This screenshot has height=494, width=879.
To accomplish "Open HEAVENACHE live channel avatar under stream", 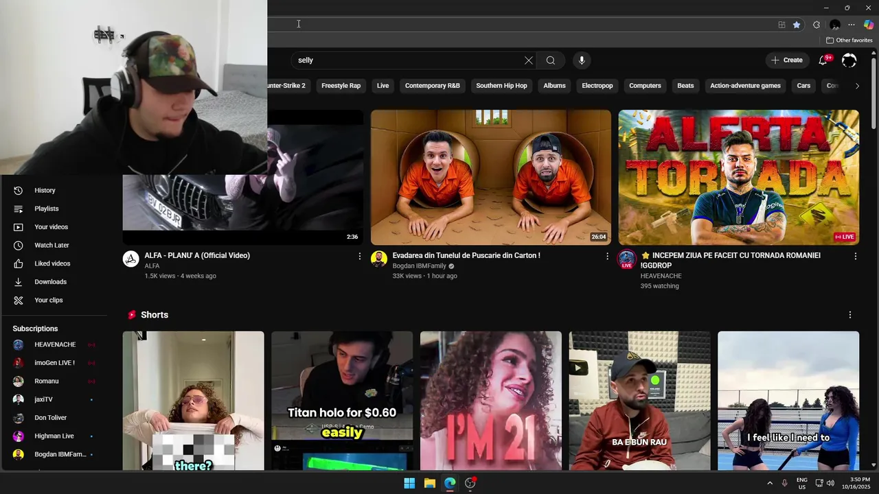I will [x=627, y=259].
